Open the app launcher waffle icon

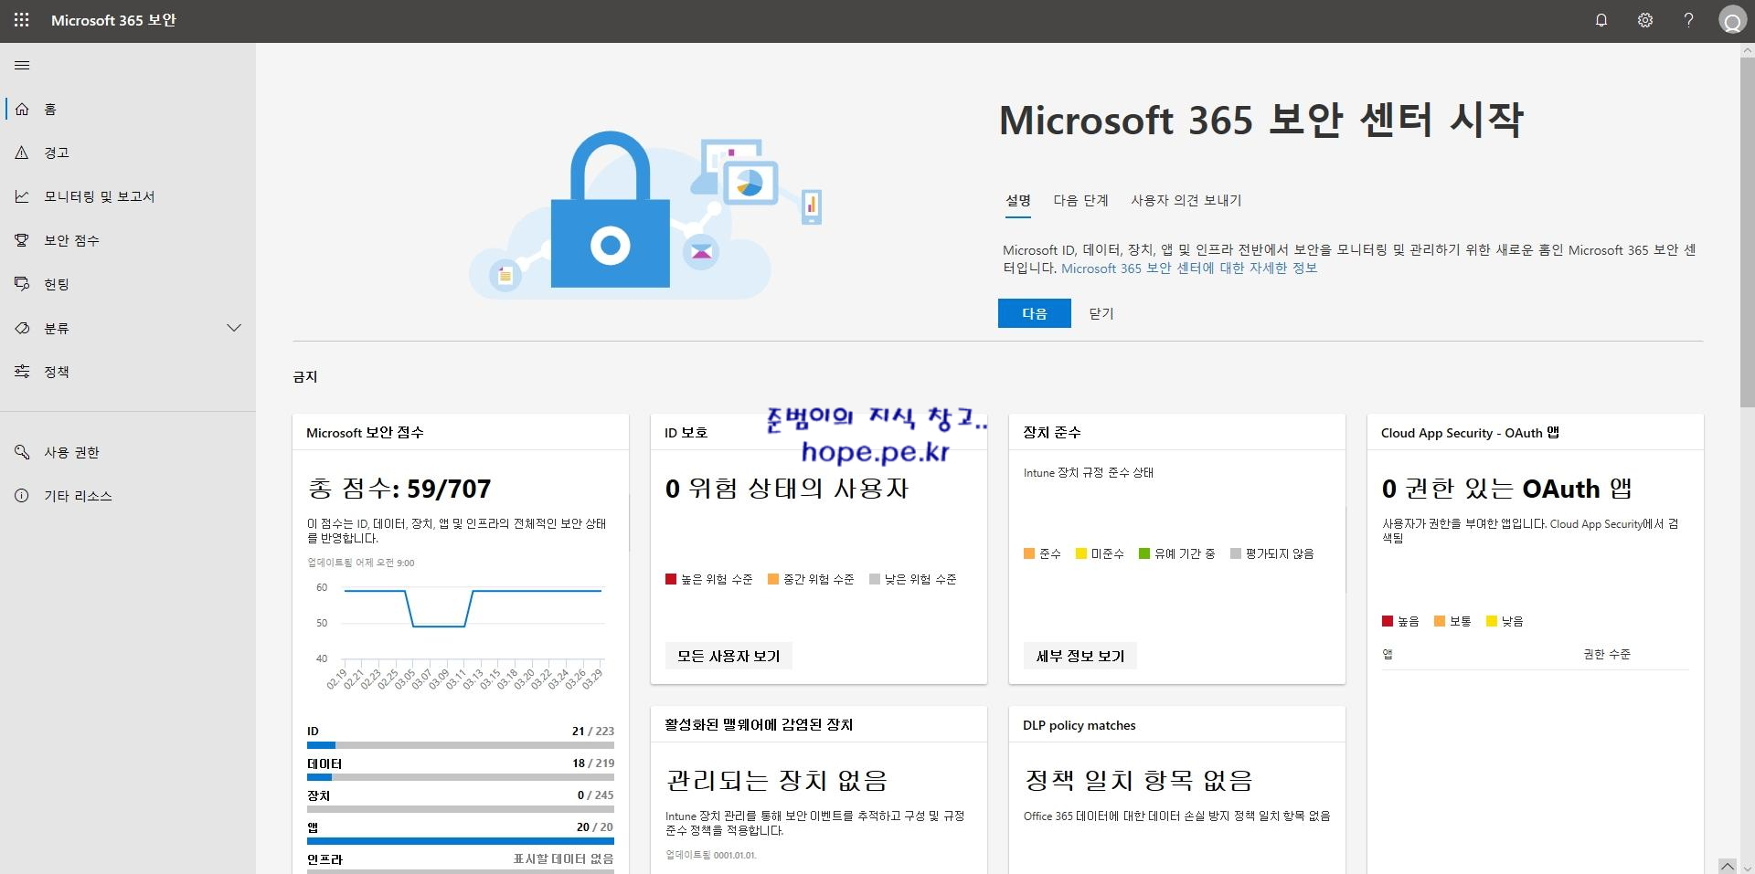tap(22, 20)
